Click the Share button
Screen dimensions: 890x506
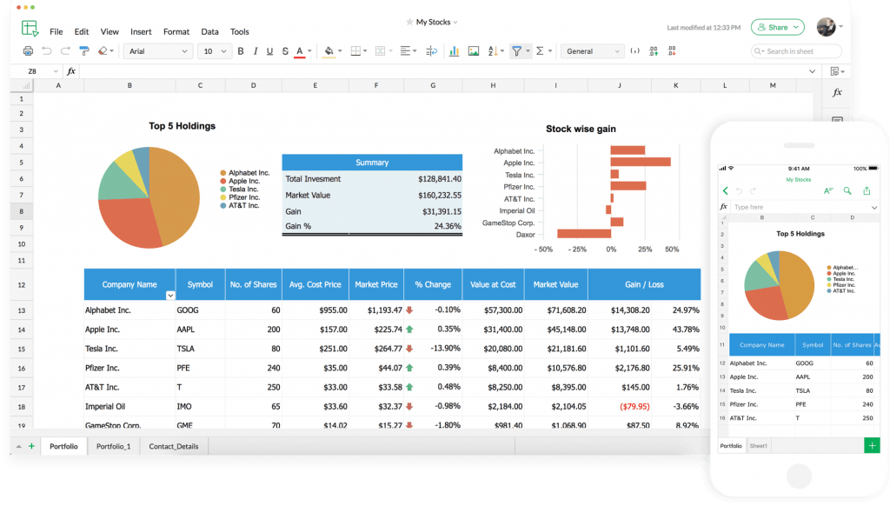776,27
